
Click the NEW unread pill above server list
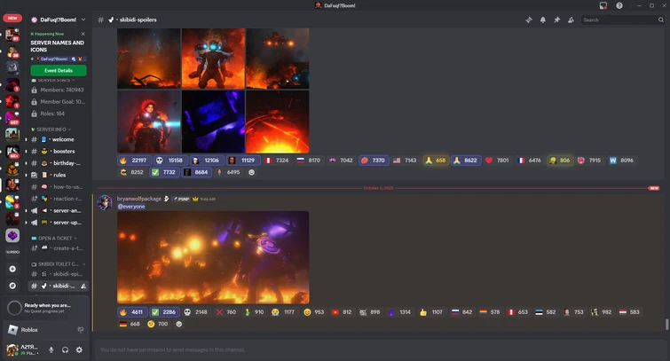click(x=12, y=18)
